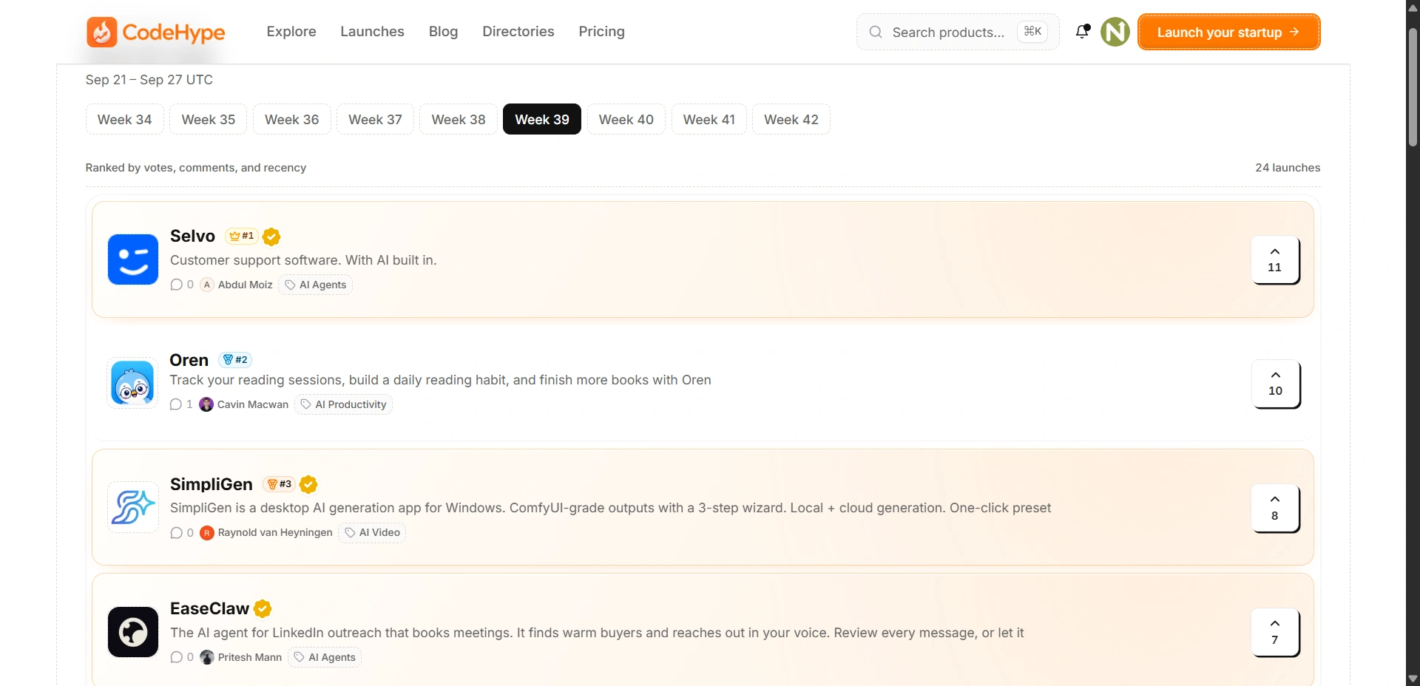Open the Blog nav item
The width and height of the screenshot is (1420, 686).
click(x=444, y=32)
